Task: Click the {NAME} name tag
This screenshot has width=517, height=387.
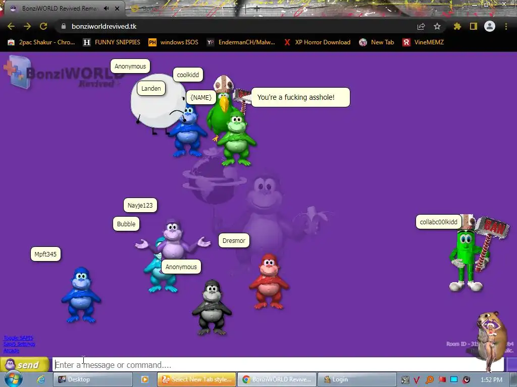Action: pos(201,97)
